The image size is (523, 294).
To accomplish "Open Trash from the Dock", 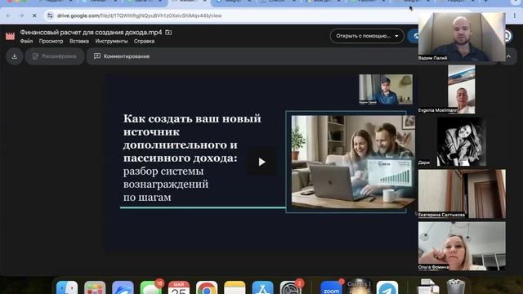I will coord(456,287).
